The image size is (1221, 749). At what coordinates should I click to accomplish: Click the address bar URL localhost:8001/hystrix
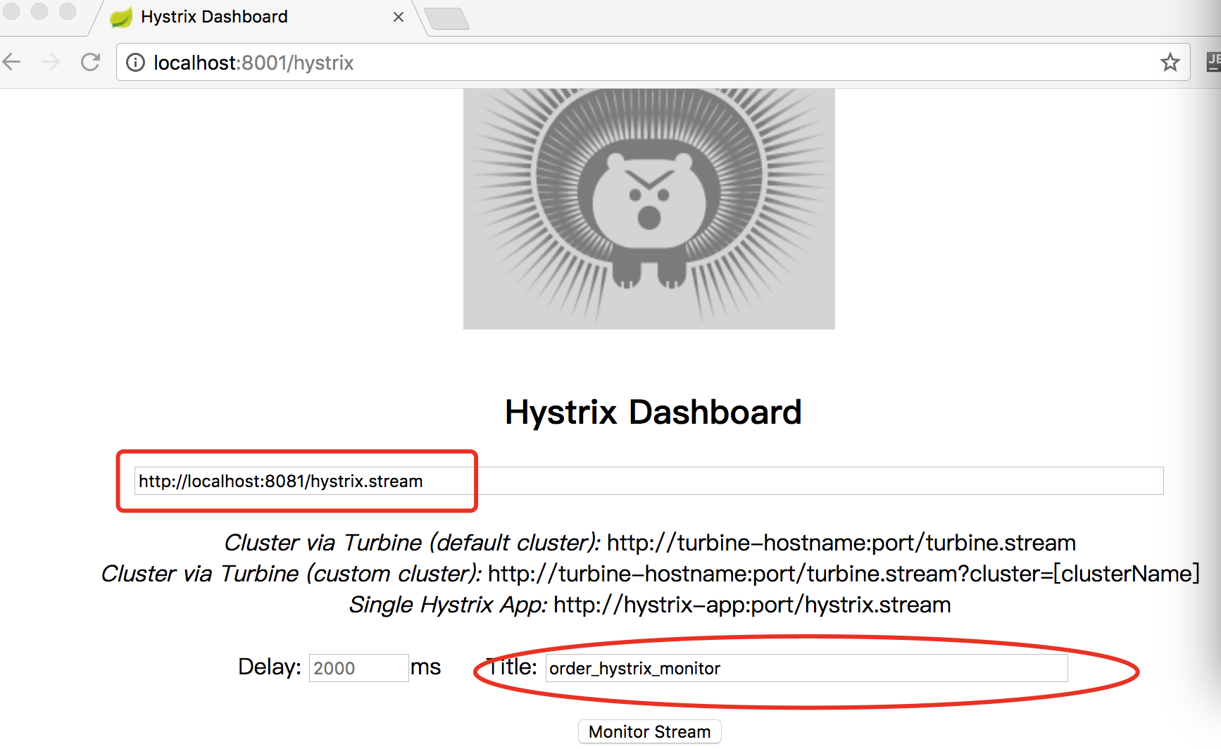(253, 63)
